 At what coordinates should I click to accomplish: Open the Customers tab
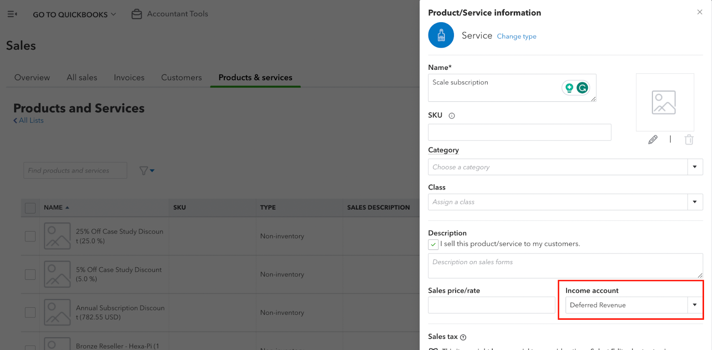click(x=181, y=77)
